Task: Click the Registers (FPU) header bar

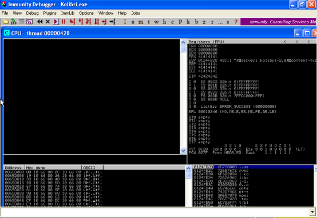Action: tap(252, 42)
